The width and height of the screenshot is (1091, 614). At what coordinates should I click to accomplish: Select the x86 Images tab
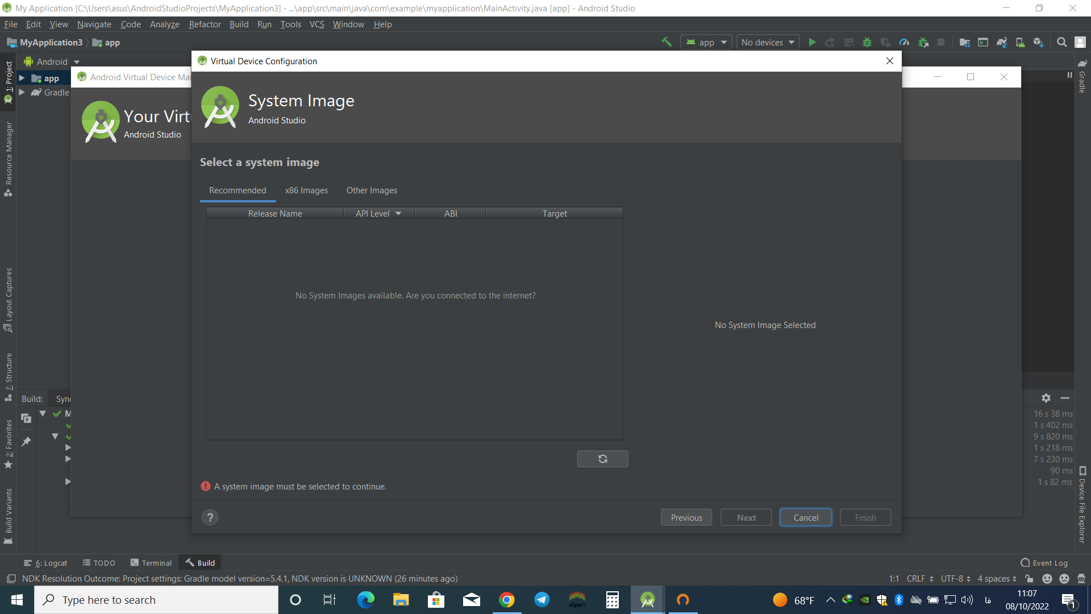306,190
